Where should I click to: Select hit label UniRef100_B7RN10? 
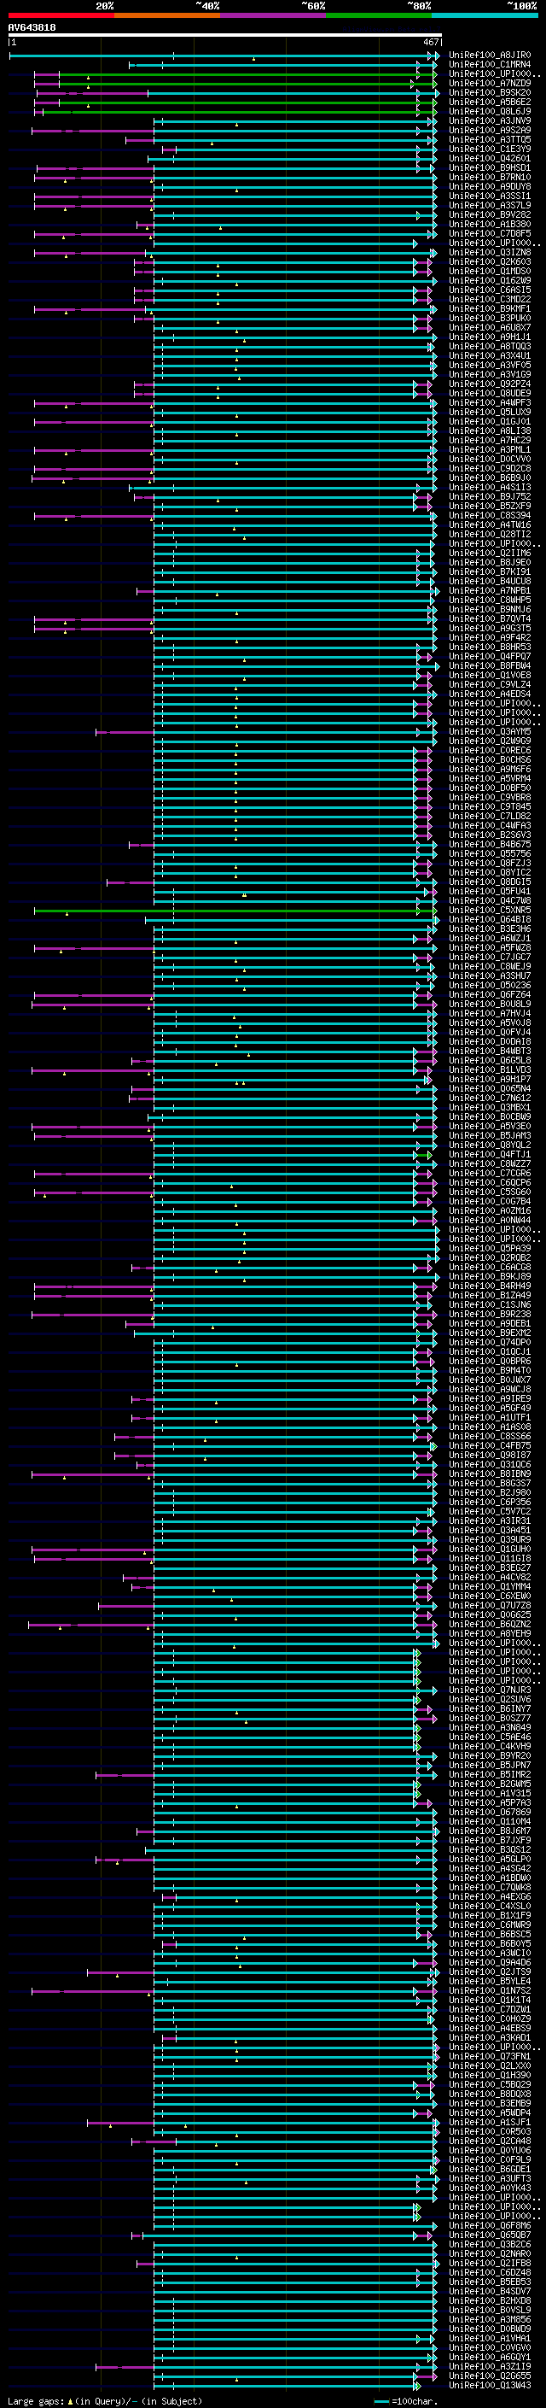click(x=490, y=178)
